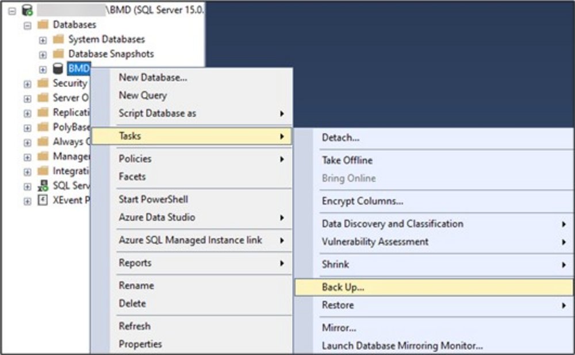This screenshot has width=575, height=355.
Task: Expand the System Databases node
Action: 43,40
